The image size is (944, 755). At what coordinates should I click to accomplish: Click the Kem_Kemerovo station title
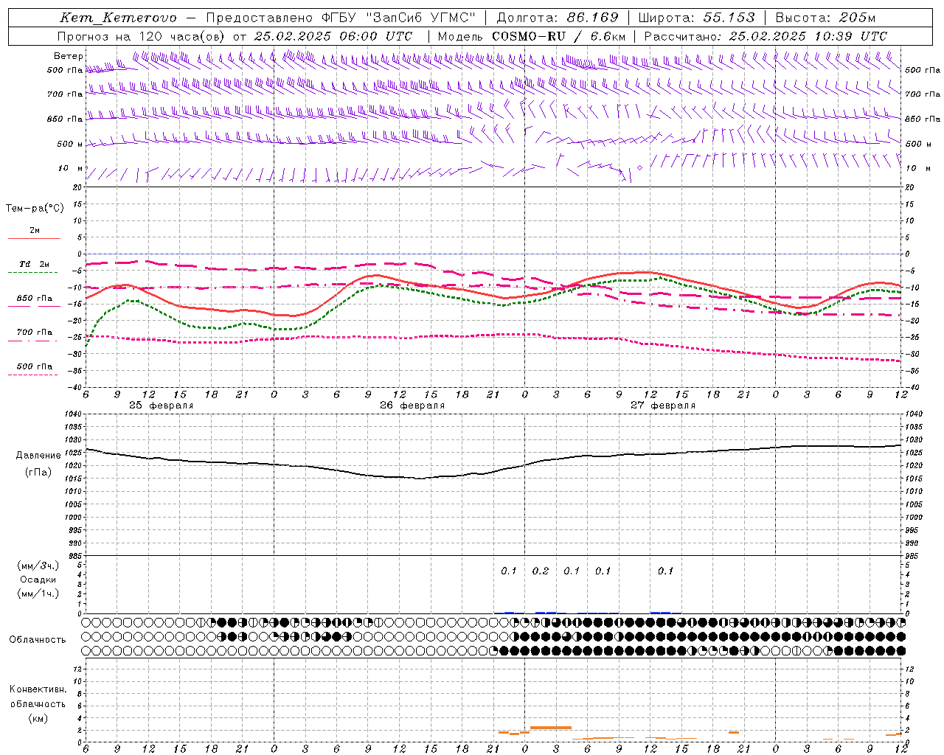click(x=118, y=18)
